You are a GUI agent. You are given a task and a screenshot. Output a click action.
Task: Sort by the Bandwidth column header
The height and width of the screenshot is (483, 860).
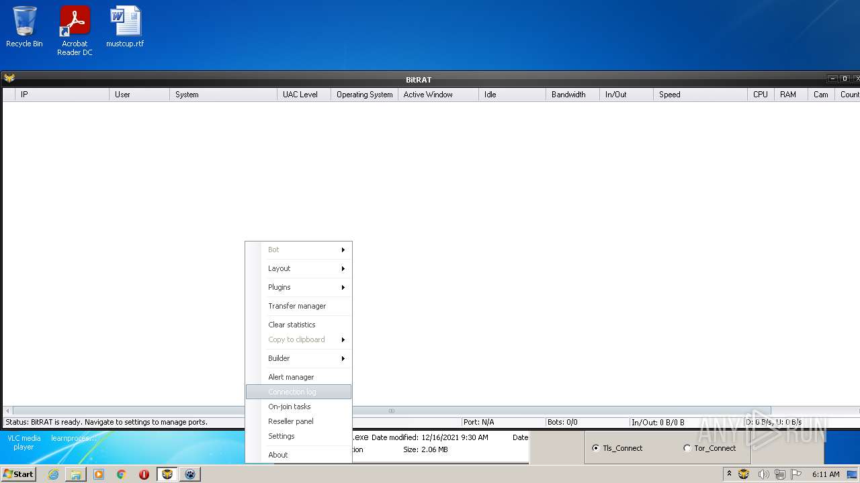[572, 95]
